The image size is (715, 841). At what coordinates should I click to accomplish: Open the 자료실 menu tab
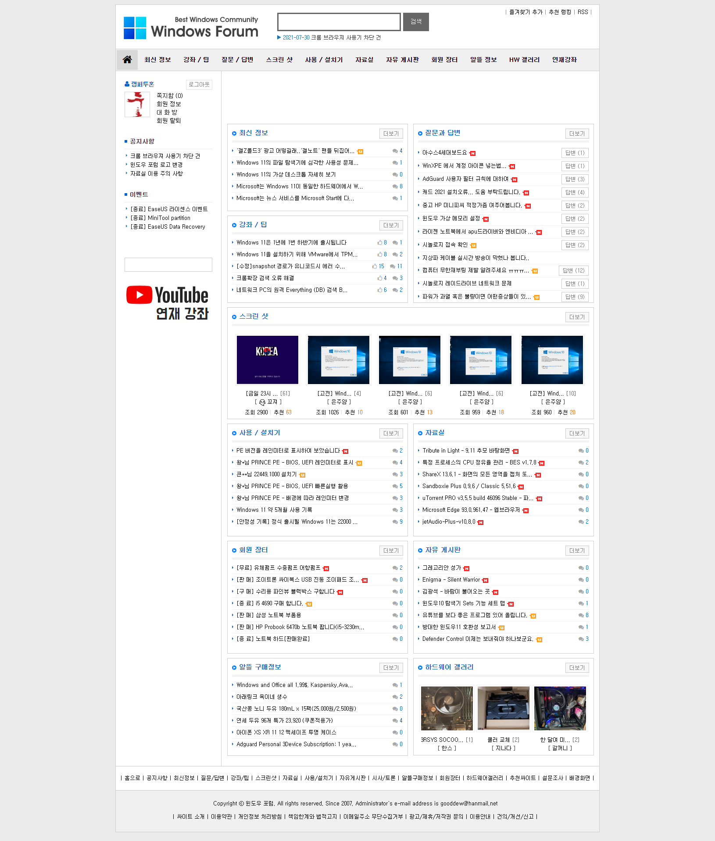point(364,60)
